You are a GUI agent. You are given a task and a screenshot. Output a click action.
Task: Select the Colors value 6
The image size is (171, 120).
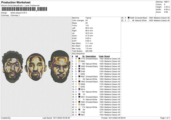pos(165,5)
